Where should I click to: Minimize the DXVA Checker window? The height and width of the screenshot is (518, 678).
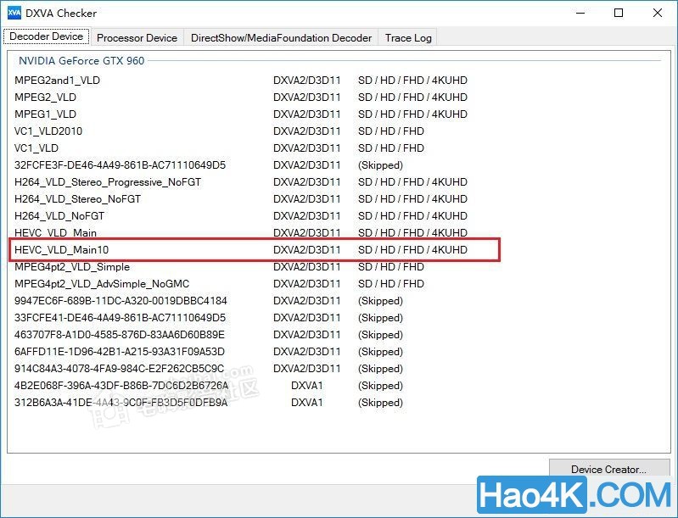coord(580,13)
